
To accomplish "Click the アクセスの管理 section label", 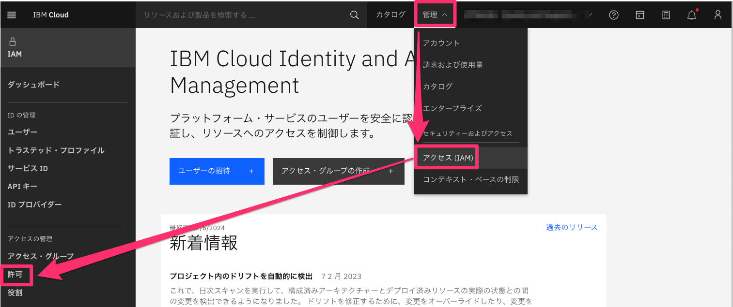I will pyautogui.click(x=30, y=239).
